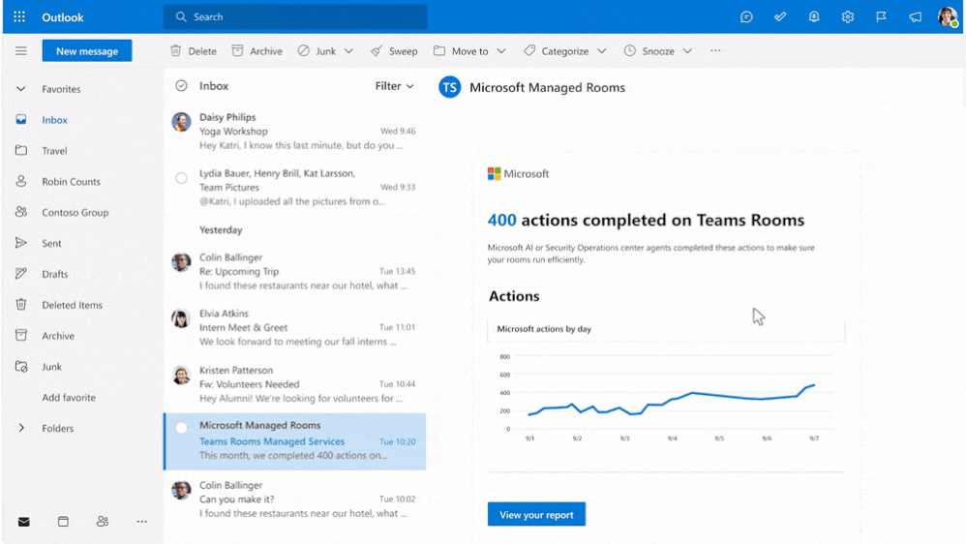Open more apps ellipsis at bottom of the sidebar
This screenshot has width=966, height=544.
tap(141, 522)
